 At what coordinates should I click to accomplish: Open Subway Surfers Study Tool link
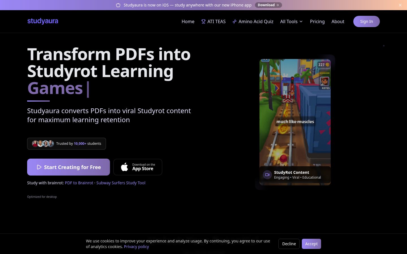click(x=121, y=183)
